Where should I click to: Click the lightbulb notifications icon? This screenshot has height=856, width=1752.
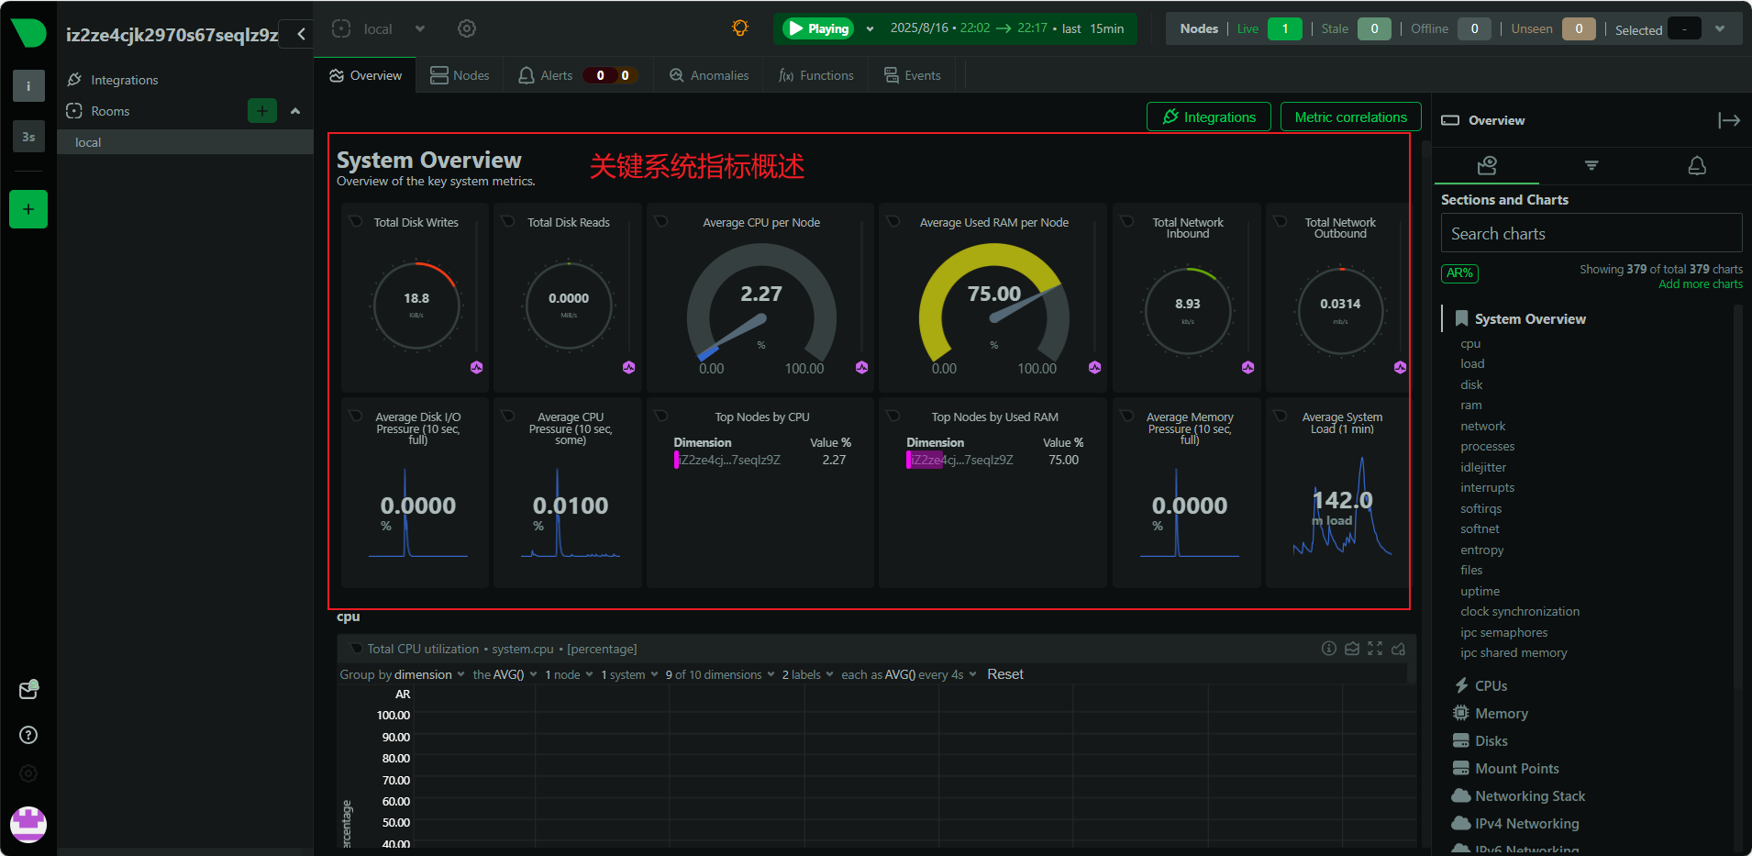coord(740,28)
